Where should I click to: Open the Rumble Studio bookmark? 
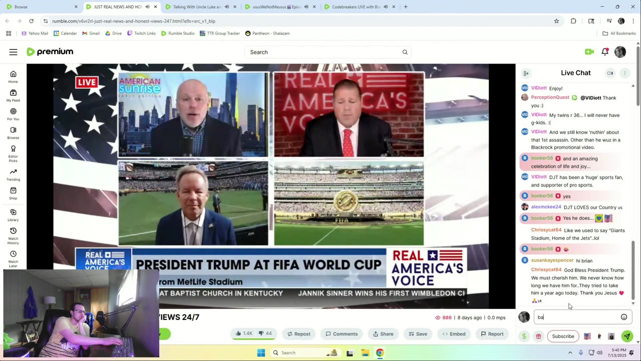pos(178,33)
